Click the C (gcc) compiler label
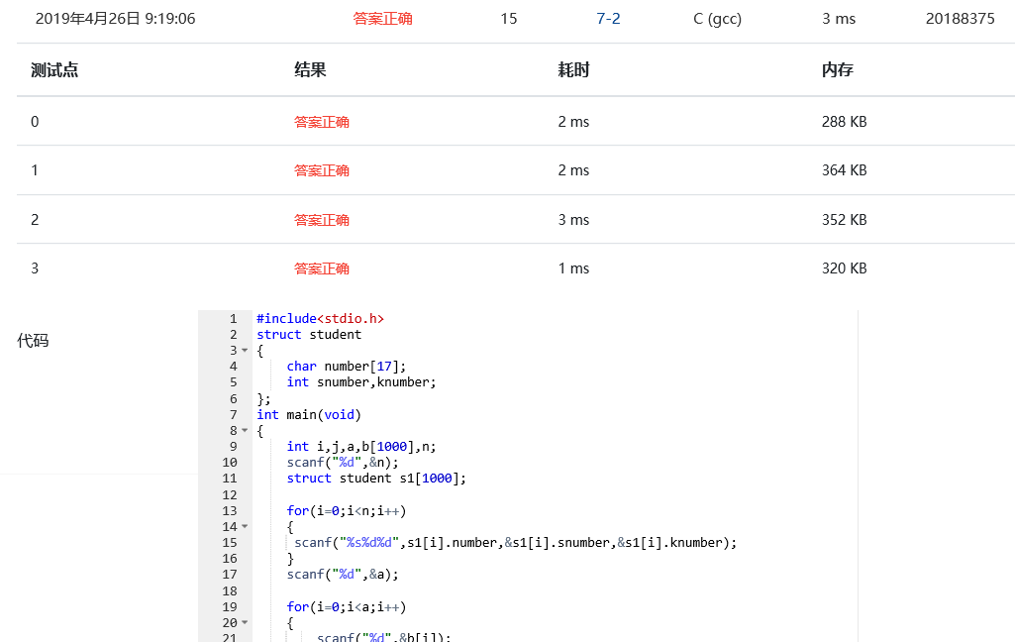Screen dimensions: 1015x642 click(717, 19)
